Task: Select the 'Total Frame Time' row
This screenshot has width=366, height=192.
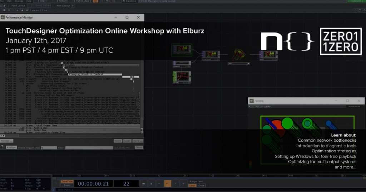Action: point(70,126)
